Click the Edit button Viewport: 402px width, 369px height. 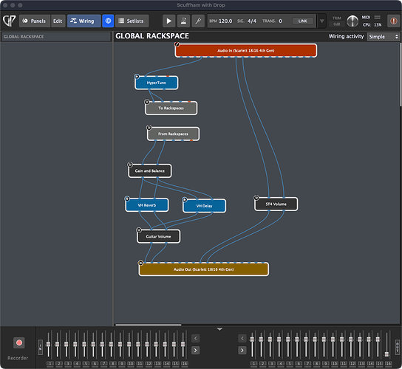pos(58,21)
